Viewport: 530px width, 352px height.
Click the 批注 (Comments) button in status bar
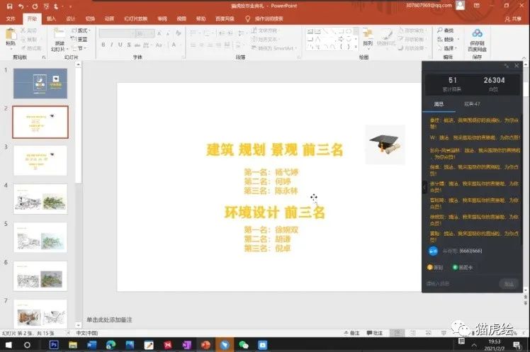pyautogui.click(x=375, y=333)
